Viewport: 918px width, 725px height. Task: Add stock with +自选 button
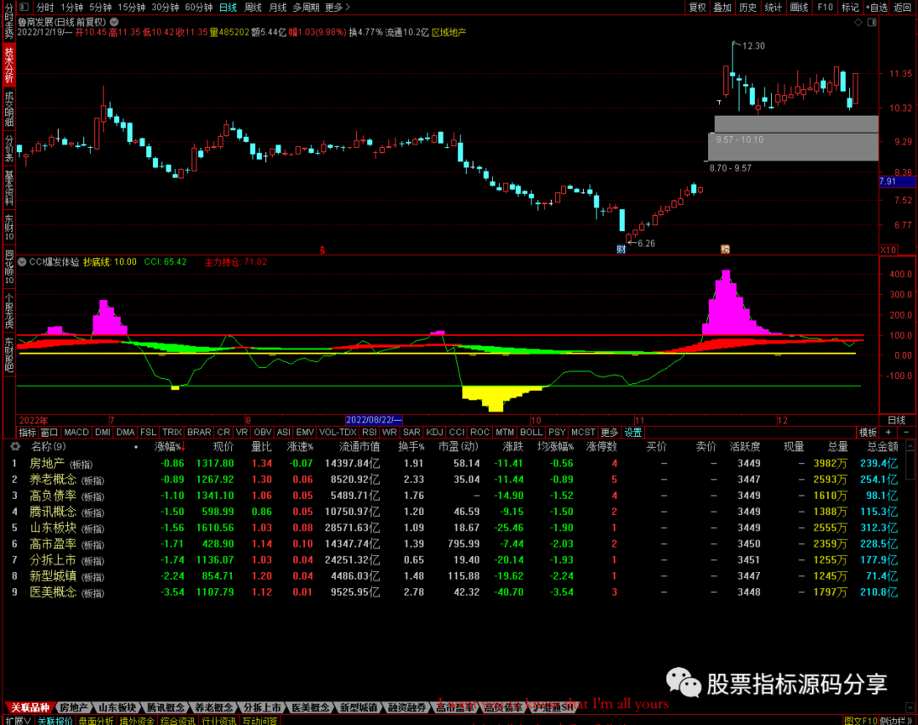point(876,7)
